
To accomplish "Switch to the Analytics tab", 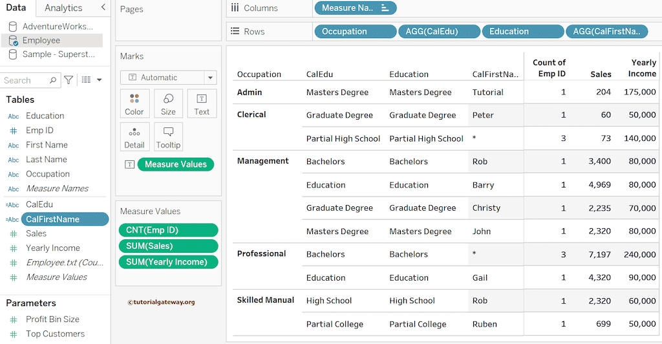I will [x=63, y=8].
